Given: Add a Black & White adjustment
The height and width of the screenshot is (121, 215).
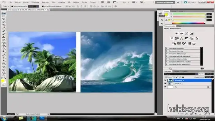Looking at the screenshot, I should pos(186,38).
